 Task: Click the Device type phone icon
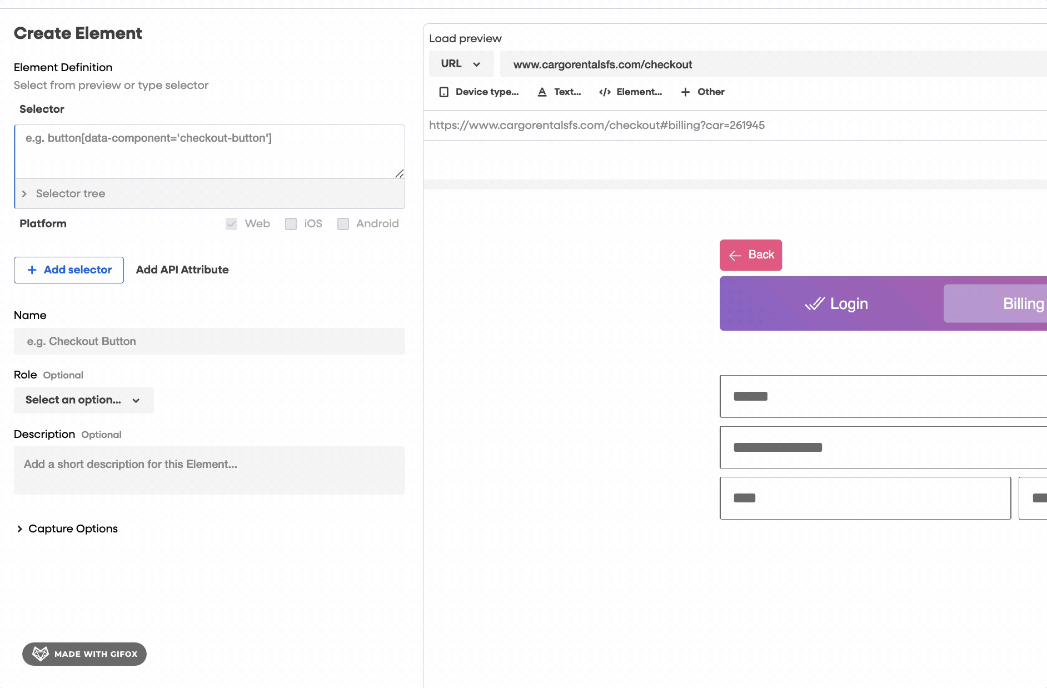click(x=443, y=92)
